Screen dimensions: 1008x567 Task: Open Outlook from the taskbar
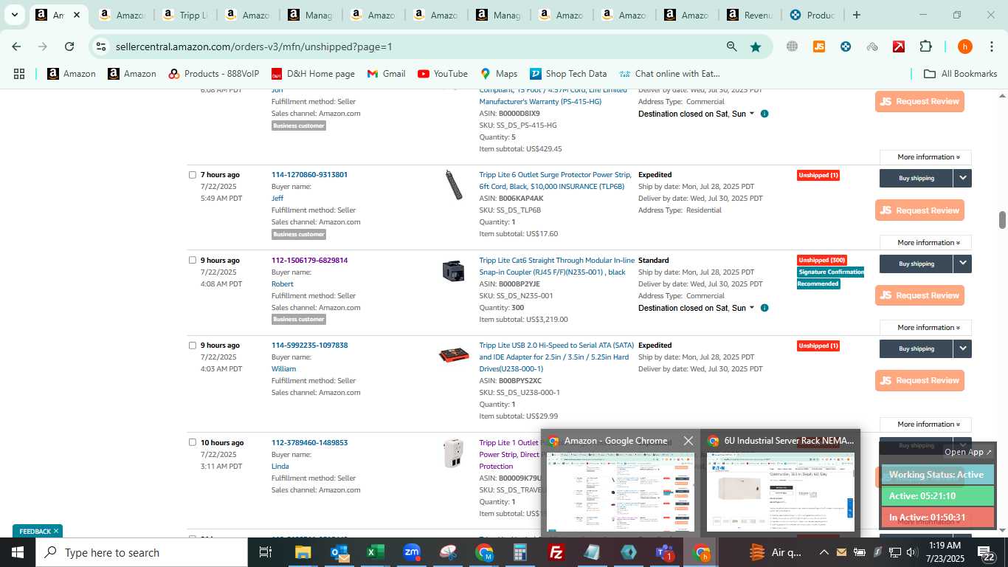[339, 552]
